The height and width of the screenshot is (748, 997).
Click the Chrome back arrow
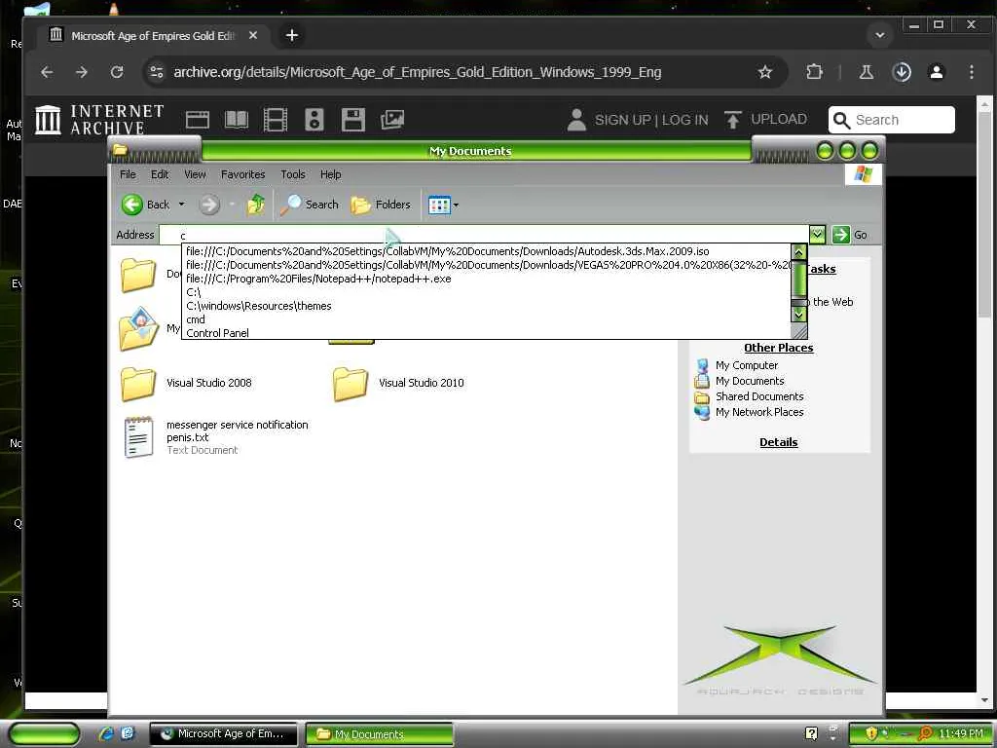(47, 72)
